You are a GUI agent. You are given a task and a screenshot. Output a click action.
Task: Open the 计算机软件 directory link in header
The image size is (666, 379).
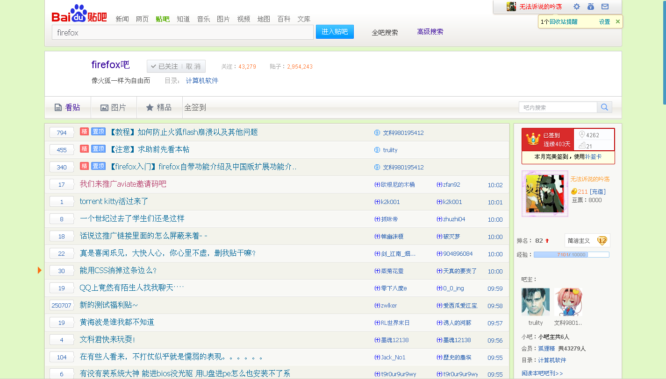tap(202, 81)
